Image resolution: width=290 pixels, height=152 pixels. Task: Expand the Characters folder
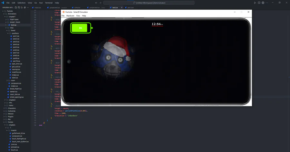[x=4, y=108]
